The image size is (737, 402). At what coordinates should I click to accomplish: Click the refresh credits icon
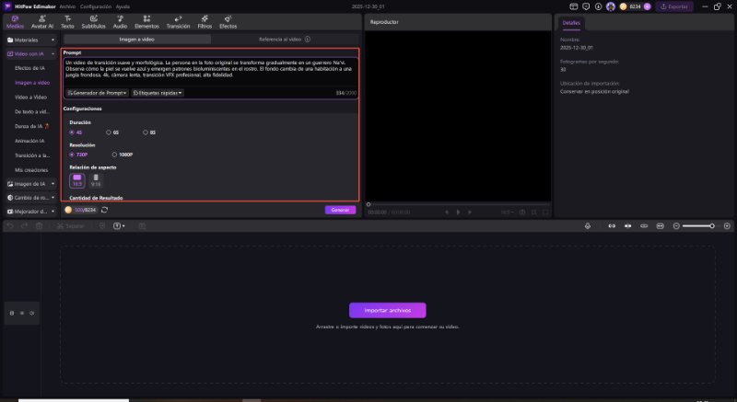click(x=104, y=210)
